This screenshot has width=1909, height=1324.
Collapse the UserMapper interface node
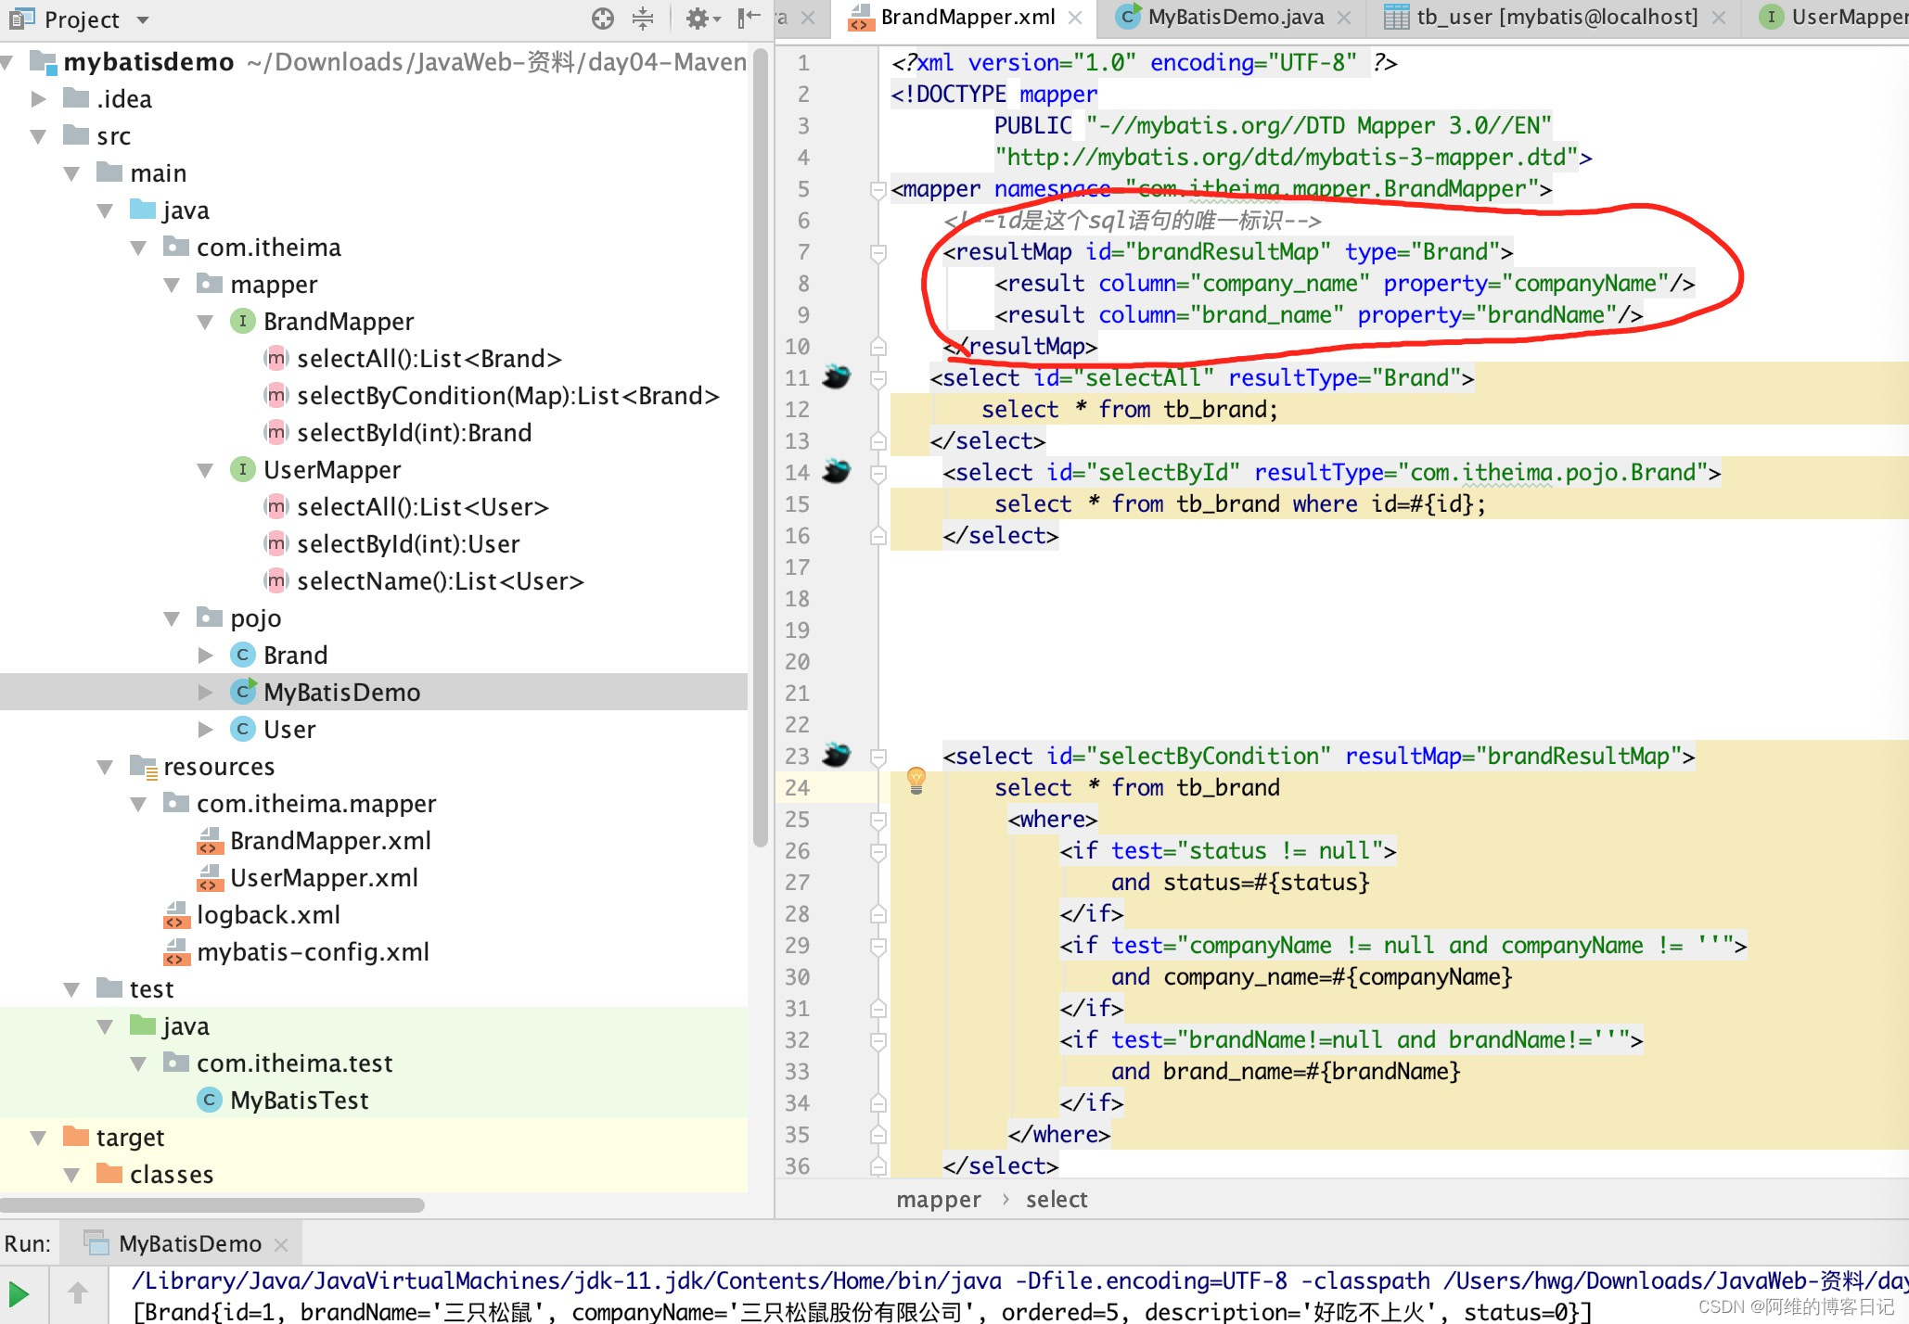pos(205,470)
